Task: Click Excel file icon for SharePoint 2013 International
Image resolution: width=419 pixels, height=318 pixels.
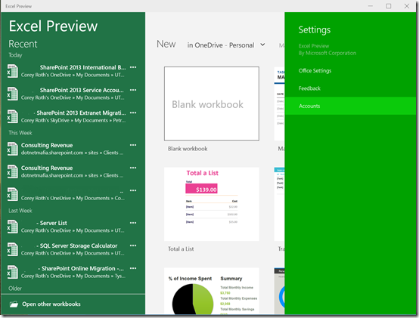Action: pyautogui.click(x=12, y=71)
